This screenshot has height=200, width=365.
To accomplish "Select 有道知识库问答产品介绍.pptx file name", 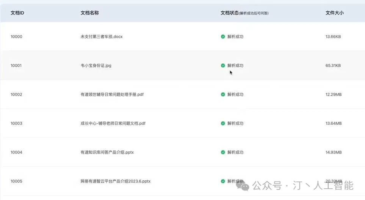I will point(107,152).
